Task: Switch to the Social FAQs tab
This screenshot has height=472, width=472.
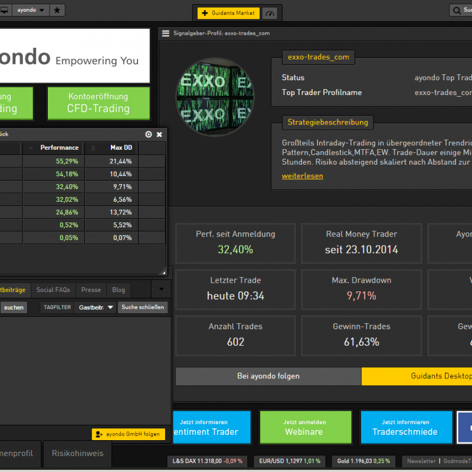Action: click(x=53, y=290)
